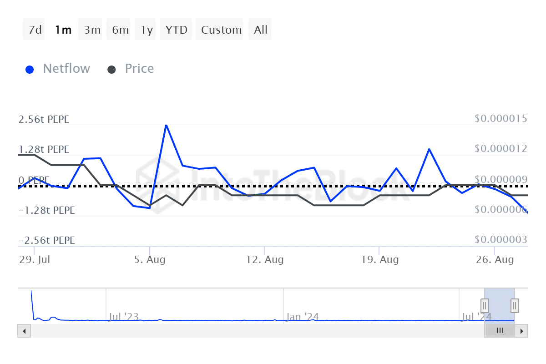The image size is (546, 364).
Task: Open the Custom date range picker
Action: pyautogui.click(x=221, y=30)
